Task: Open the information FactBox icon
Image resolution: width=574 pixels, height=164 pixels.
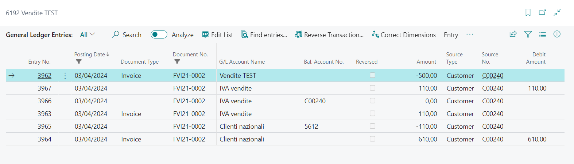Action: [557, 34]
